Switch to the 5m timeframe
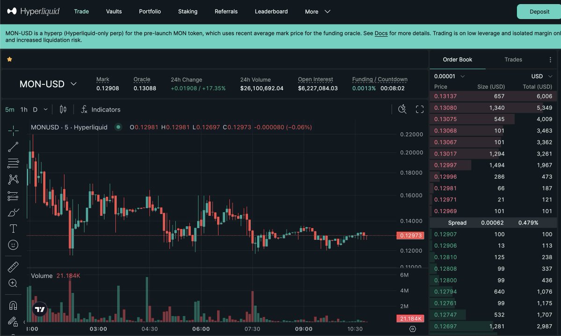The height and width of the screenshot is (336, 561). [10, 109]
